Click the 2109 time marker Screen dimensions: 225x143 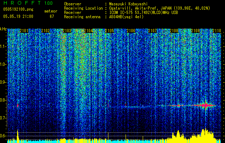[x=195, y=31]
